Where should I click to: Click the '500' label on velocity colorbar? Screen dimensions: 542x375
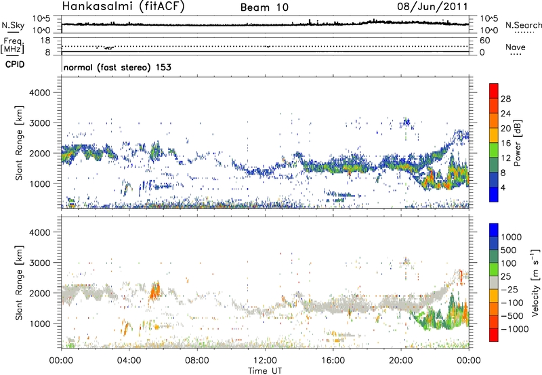pos(508,250)
